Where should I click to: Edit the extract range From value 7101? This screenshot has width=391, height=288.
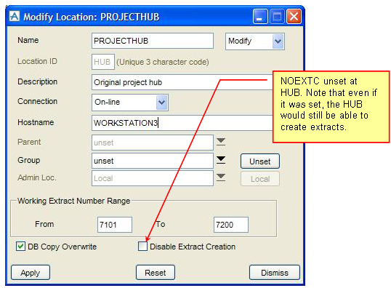(x=115, y=225)
